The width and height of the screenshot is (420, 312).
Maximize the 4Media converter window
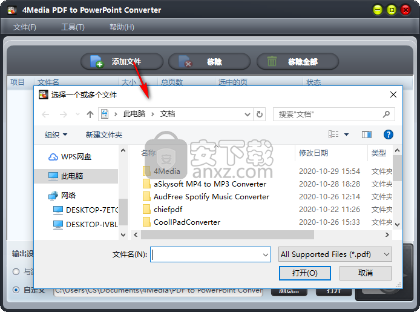click(x=392, y=10)
